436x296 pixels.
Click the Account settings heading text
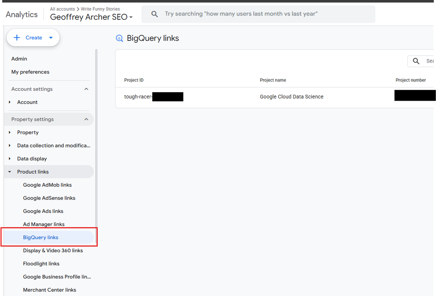coord(32,89)
